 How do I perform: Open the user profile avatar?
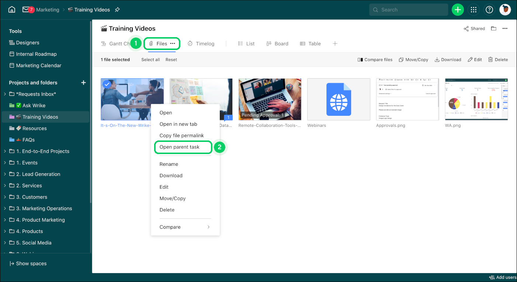505,10
